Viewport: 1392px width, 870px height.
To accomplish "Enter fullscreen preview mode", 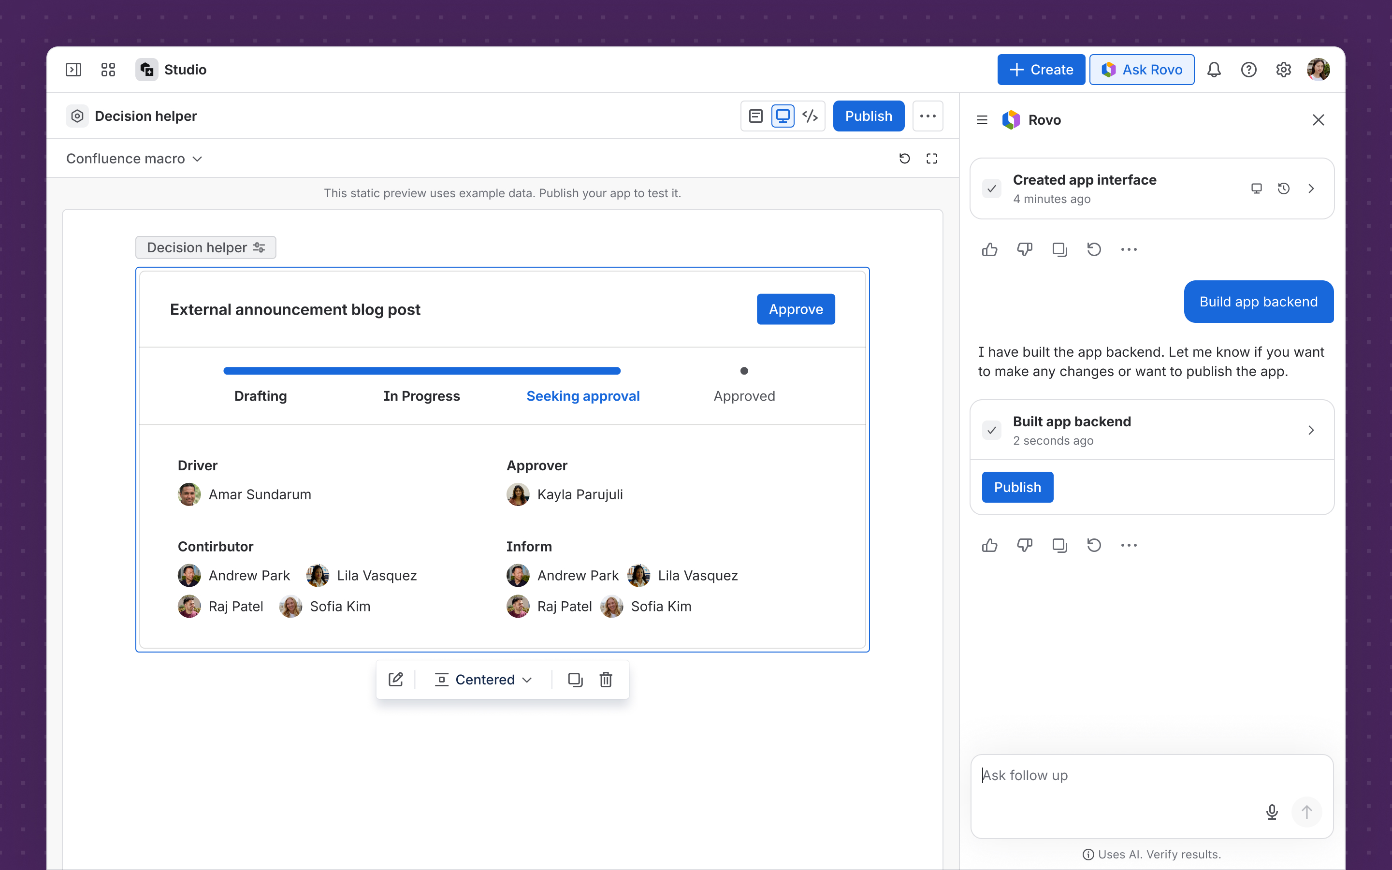I will pyautogui.click(x=932, y=158).
